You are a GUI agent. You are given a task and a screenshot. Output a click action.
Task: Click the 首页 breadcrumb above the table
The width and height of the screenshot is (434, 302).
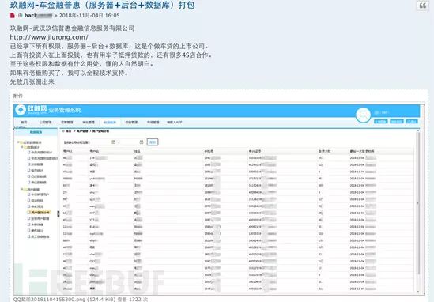68,131
